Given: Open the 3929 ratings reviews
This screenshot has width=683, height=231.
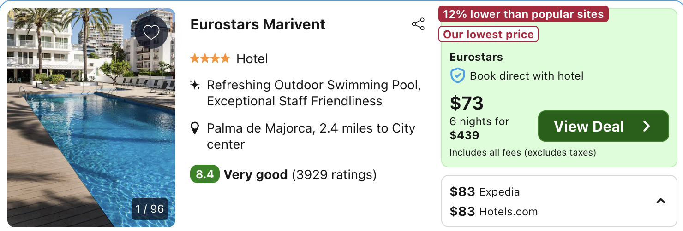Looking at the screenshot, I should pos(334,175).
